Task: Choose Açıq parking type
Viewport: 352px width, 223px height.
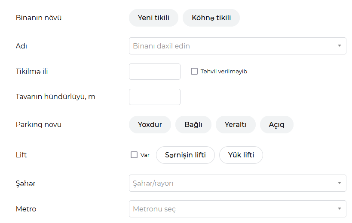Action: point(277,124)
